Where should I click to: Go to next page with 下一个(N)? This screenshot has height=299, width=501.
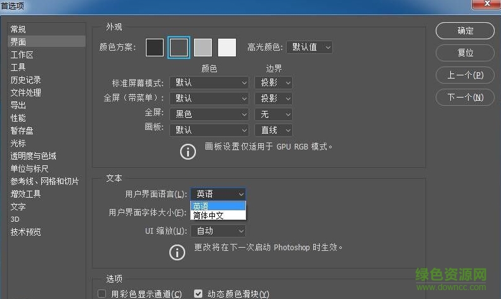coord(465,97)
